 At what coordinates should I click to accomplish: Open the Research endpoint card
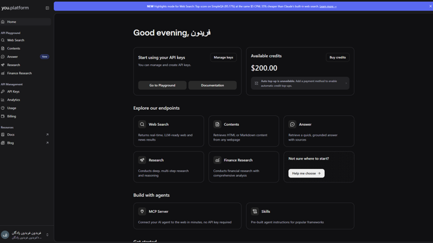coord(168,167)
